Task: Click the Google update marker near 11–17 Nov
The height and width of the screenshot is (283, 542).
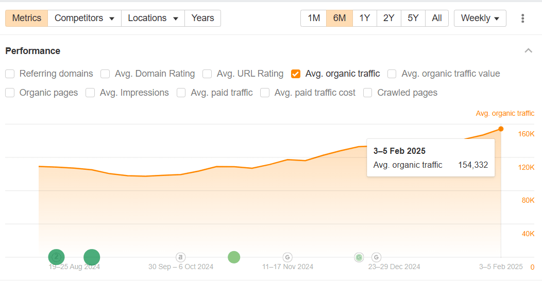Action: pyautogui.click(x=287, y=257)
